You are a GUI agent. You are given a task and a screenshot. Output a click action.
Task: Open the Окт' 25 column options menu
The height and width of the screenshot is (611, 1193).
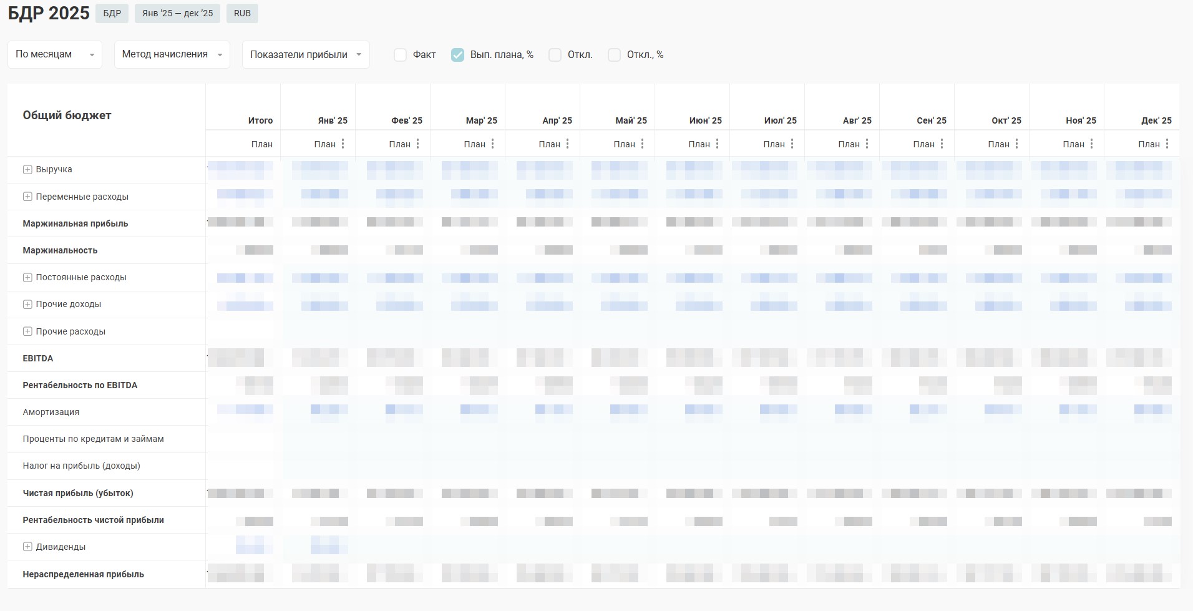1016,144
